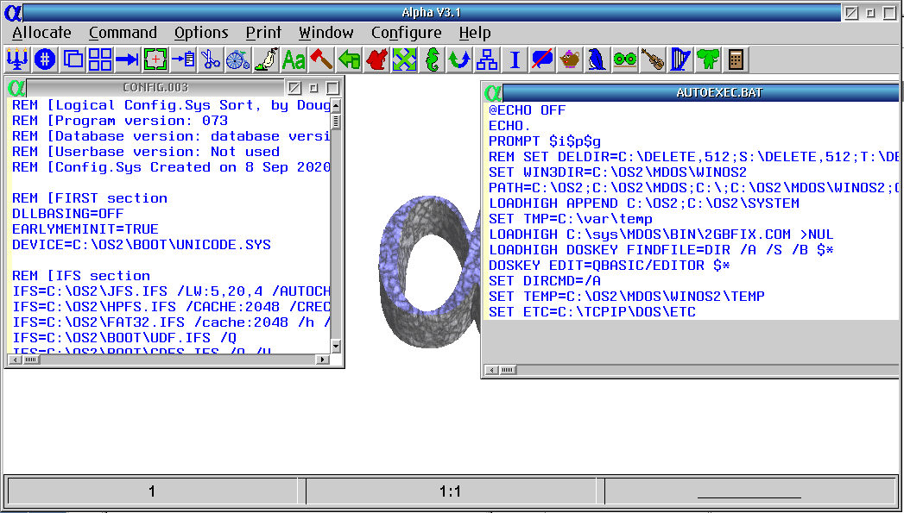Click the CONFIG.003 horizontal scrollbar thumb
904x513 pixels.
[30, 360]
